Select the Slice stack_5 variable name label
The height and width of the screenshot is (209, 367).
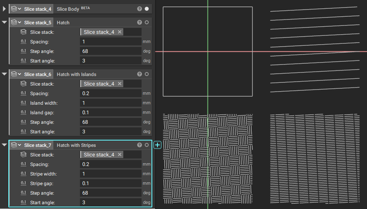(38, 23)
